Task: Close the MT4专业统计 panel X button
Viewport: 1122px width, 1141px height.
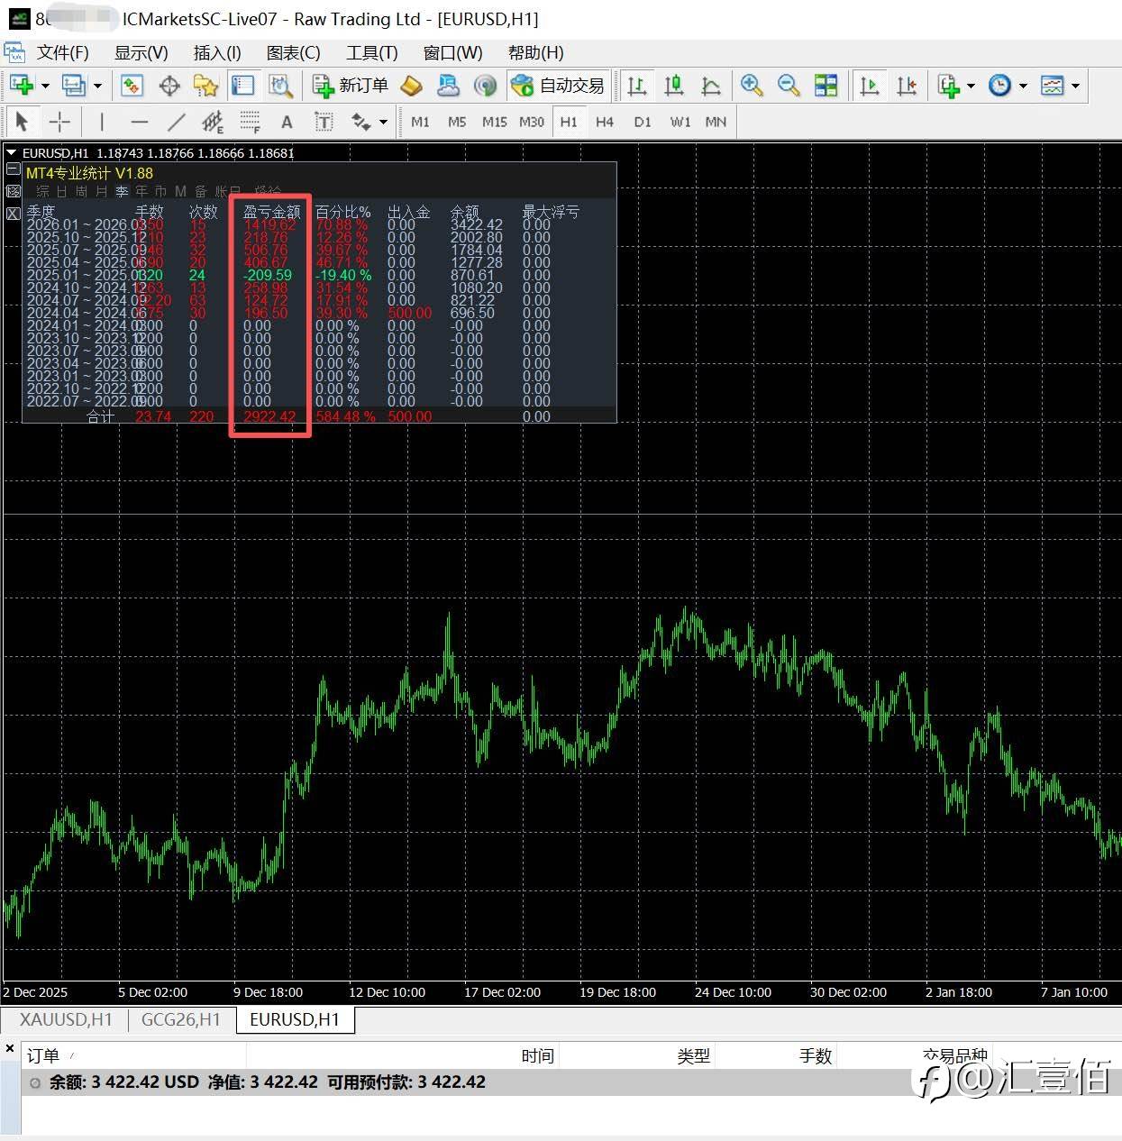Action: point(14,214)
